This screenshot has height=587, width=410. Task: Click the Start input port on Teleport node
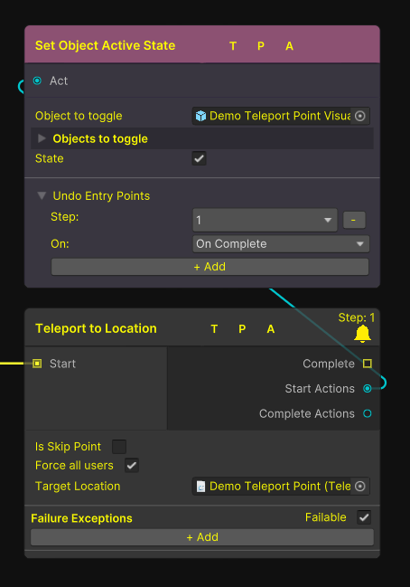[37, 364]
